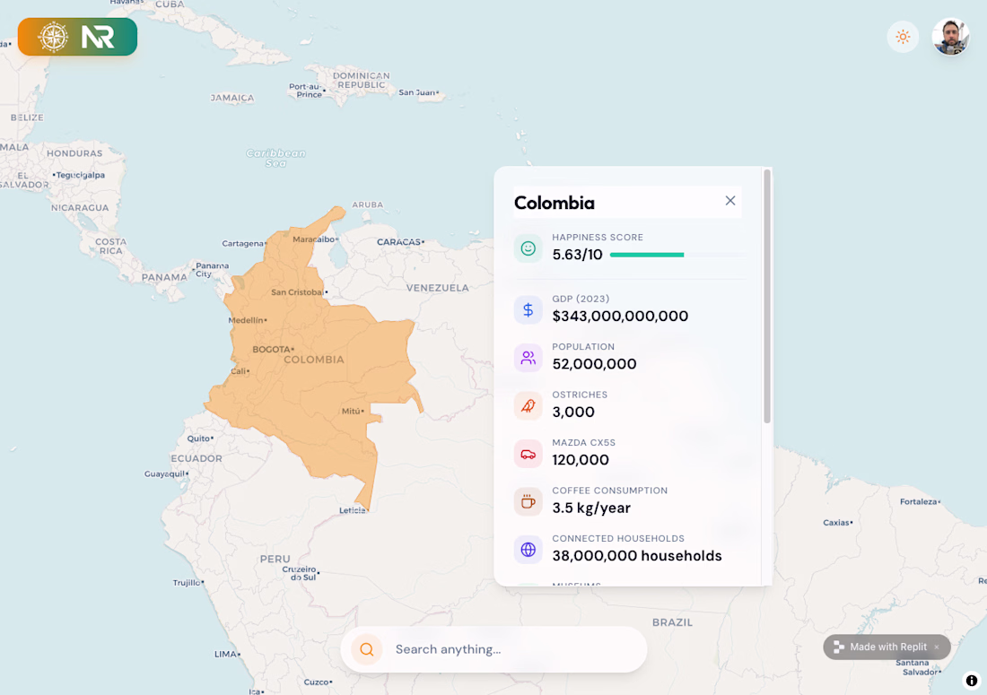Click the orange search magnifier icon
The width and height of the screenshot is (987, 695).
pos(367,649)
